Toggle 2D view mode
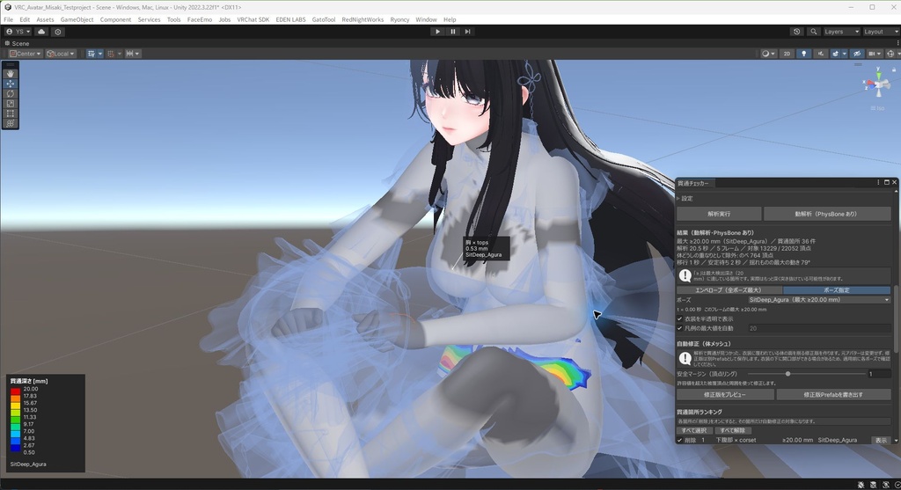 787,54
